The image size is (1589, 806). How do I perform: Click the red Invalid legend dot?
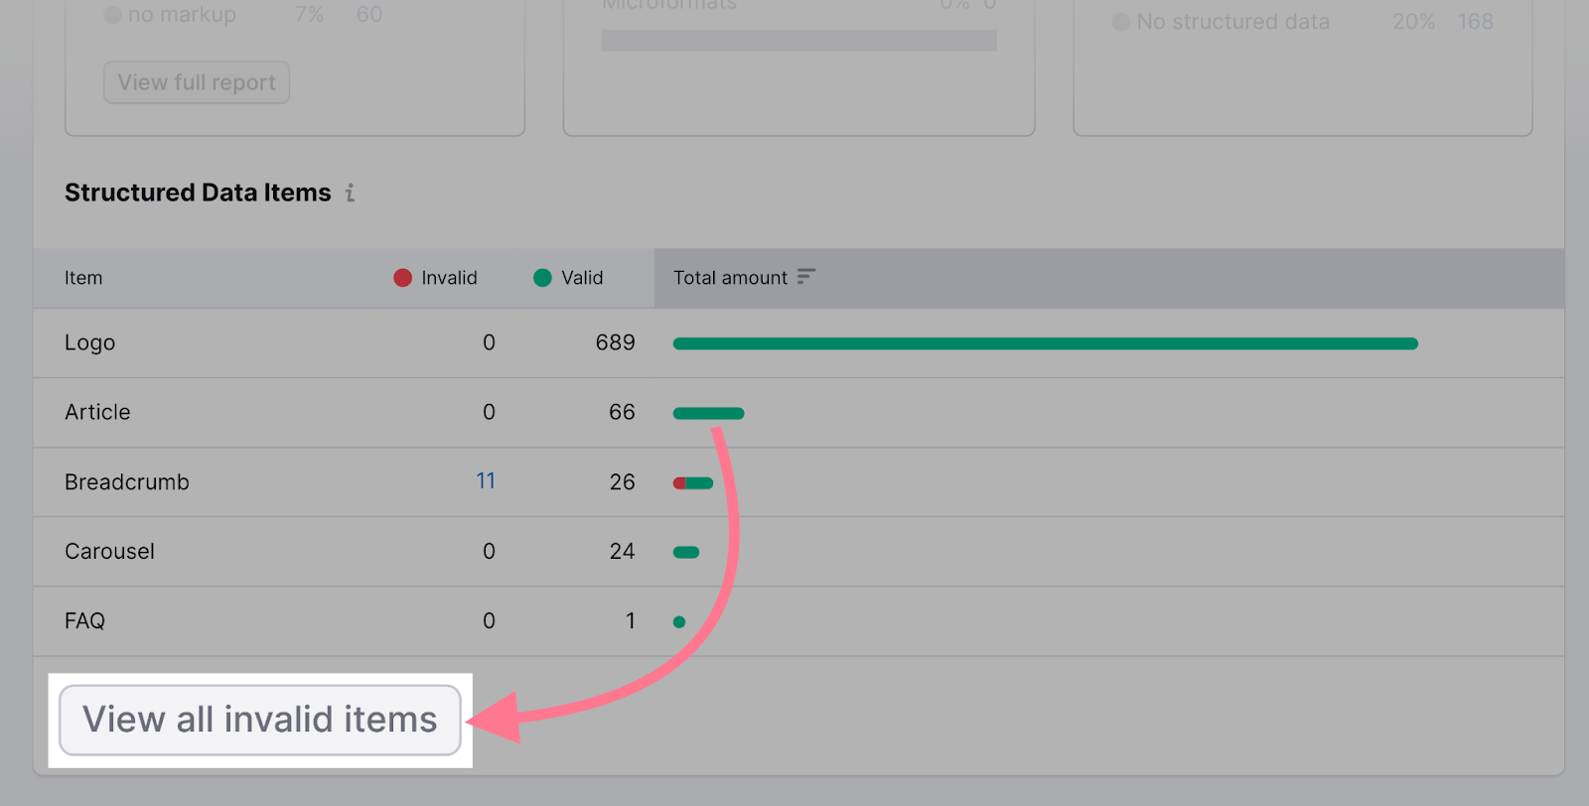click(401, 278)
